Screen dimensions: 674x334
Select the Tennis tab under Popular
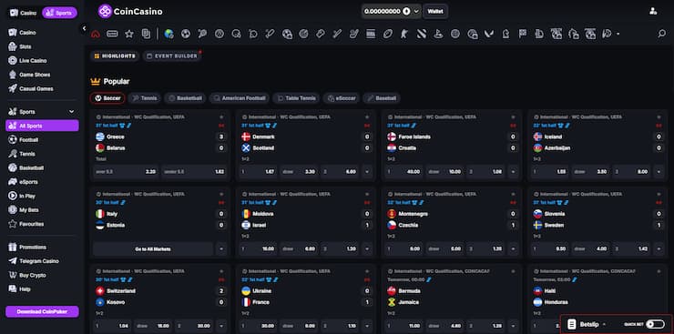click(x=145, y=98)
